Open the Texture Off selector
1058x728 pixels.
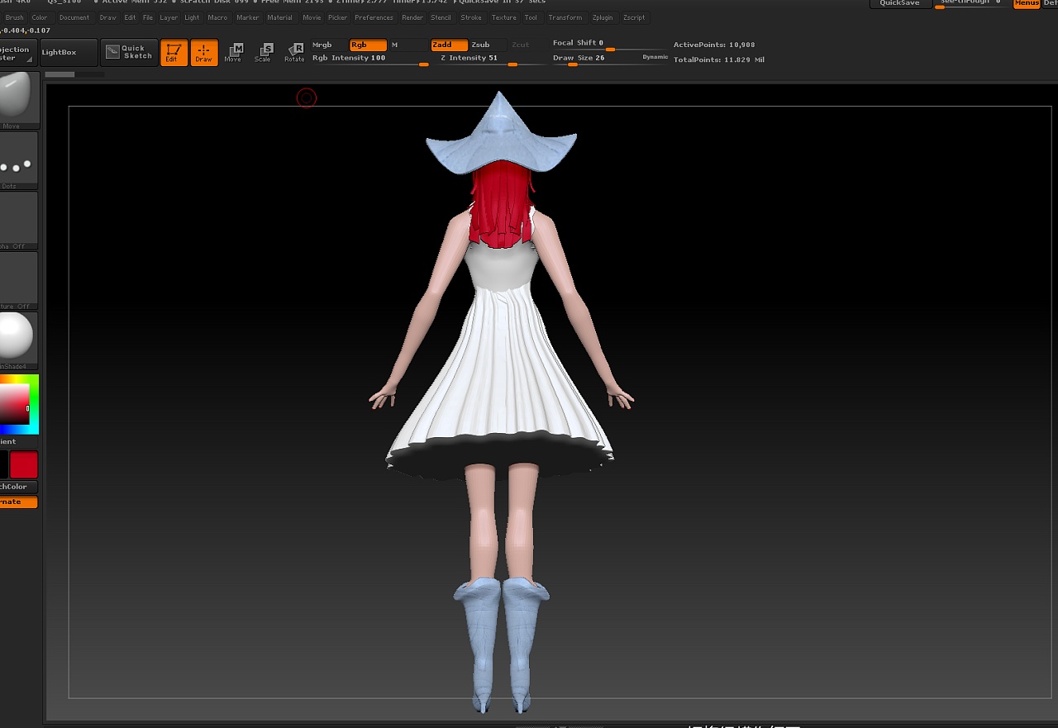(18, 281)
